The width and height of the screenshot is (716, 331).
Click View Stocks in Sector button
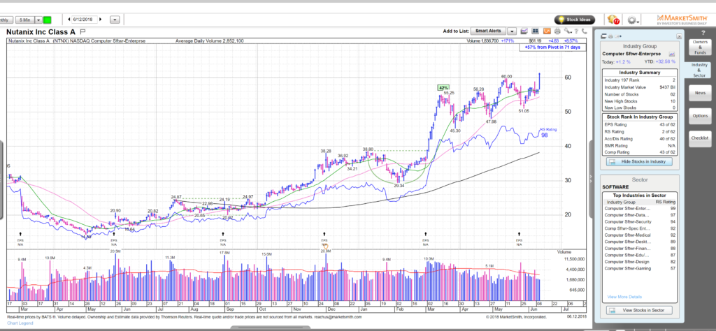(x=639, y=311)
